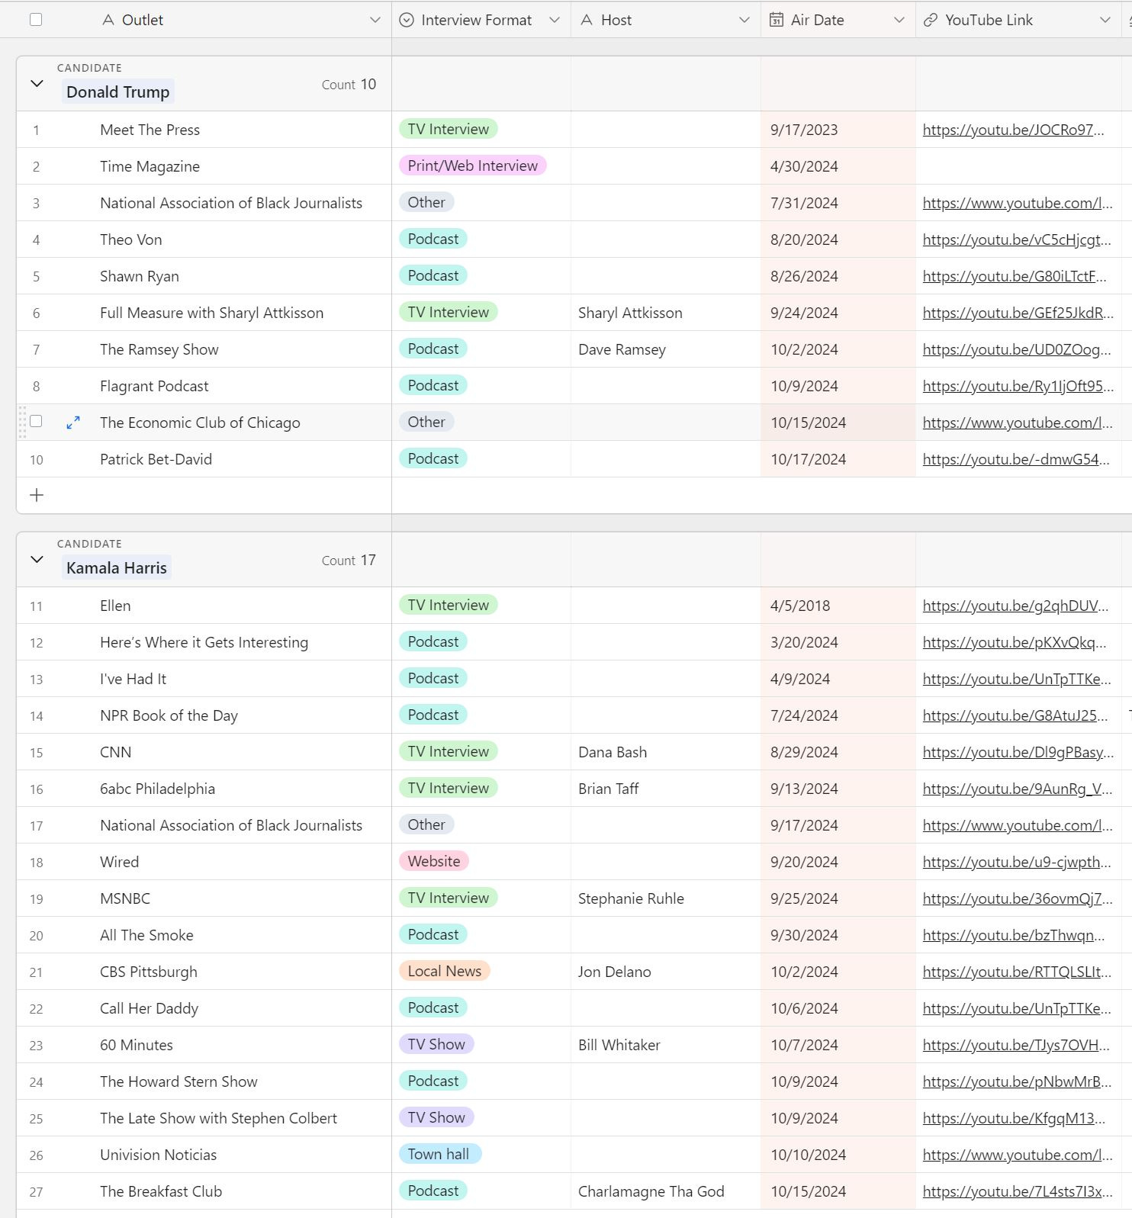1132x1218 pixels.
Task: Click the TV Show tag in the 60 Minutes row
Action: [436, 1044]
